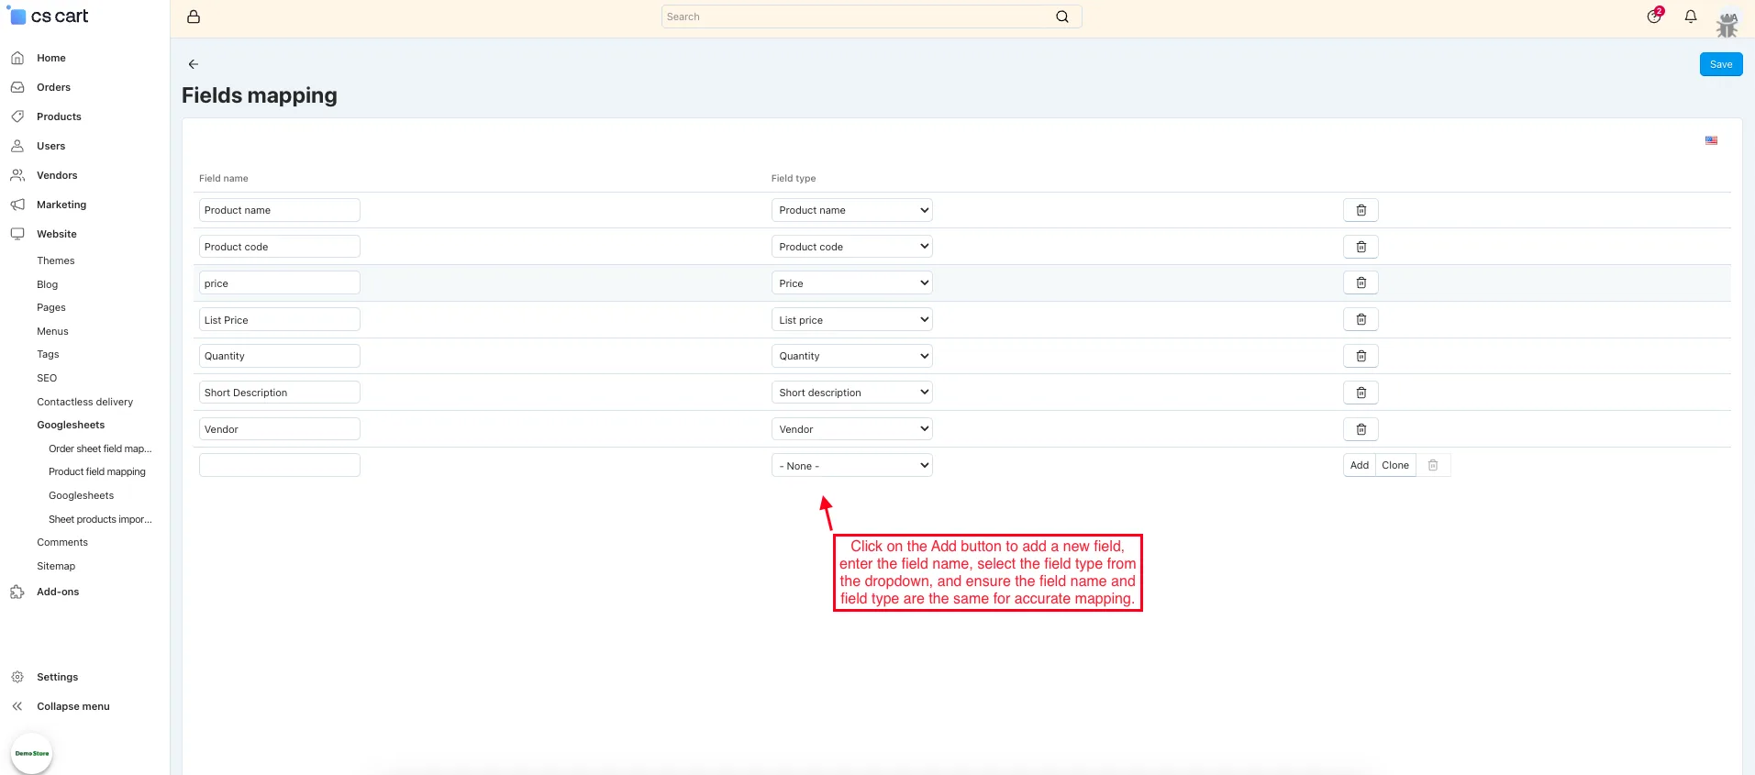Delete the List Price field row

coord(1361,319)
